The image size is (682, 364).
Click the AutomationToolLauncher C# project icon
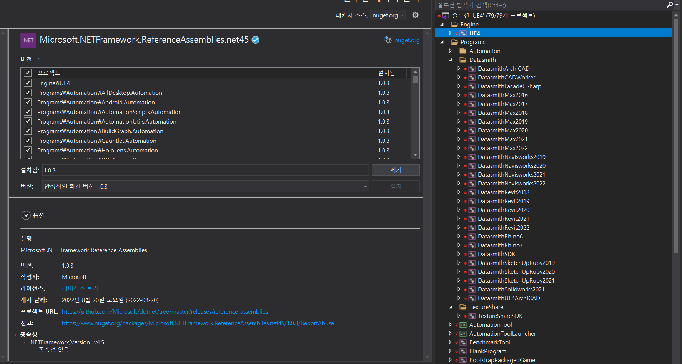coord(463,334)
